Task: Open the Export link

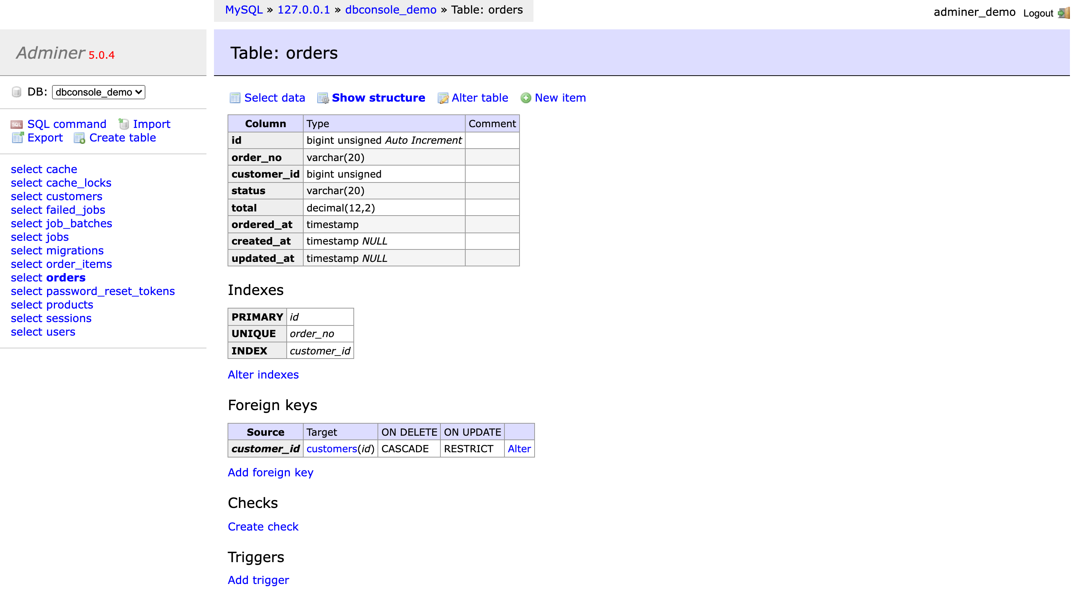Action: (45, 138)
